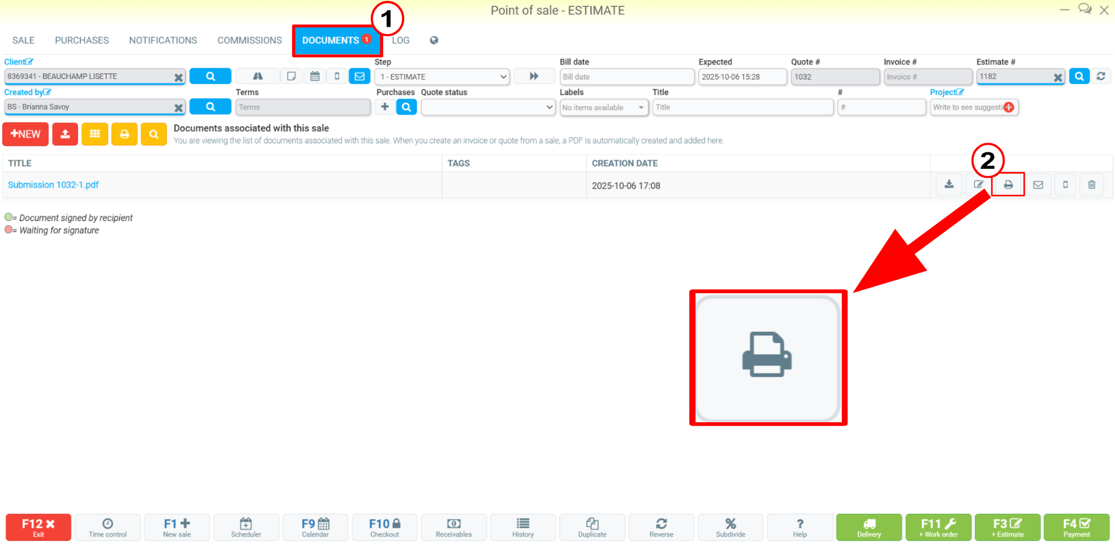Screen dimensions: 1115x545
Task: Go to the NOTIFICATIONS tab
Action: pyautogui.click(x=163, y=40)
